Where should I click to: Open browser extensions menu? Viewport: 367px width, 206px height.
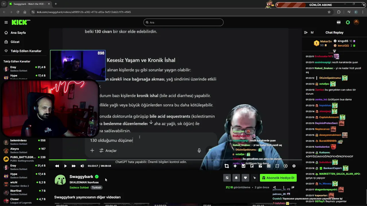[339, 12]
